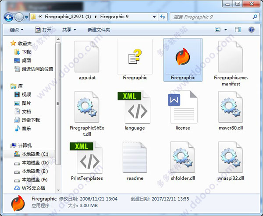Open recent pages dropdown beside navigation arrows
The height and width of the screenshot is (216, 263).
pos(26,17)
